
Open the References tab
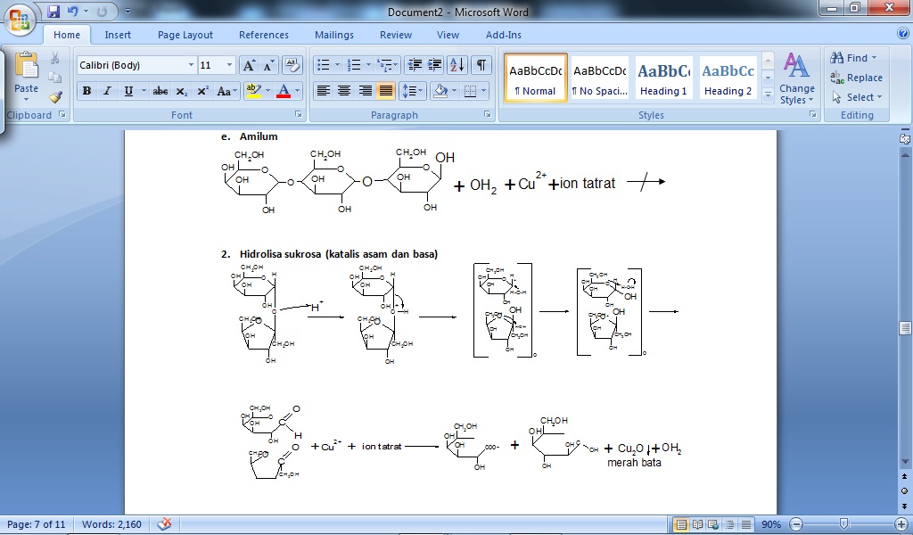pos(264,35)
